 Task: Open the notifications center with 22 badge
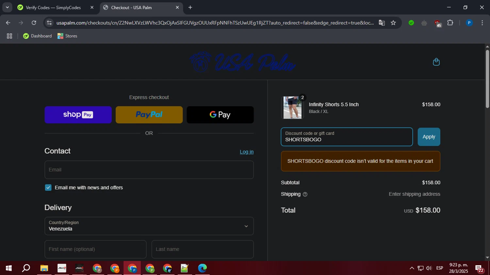pyautogui.click(x=480, y=269)
